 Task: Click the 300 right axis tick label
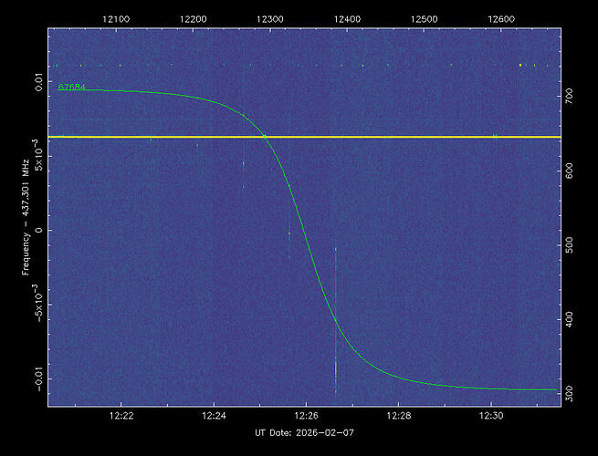[570, 393]
